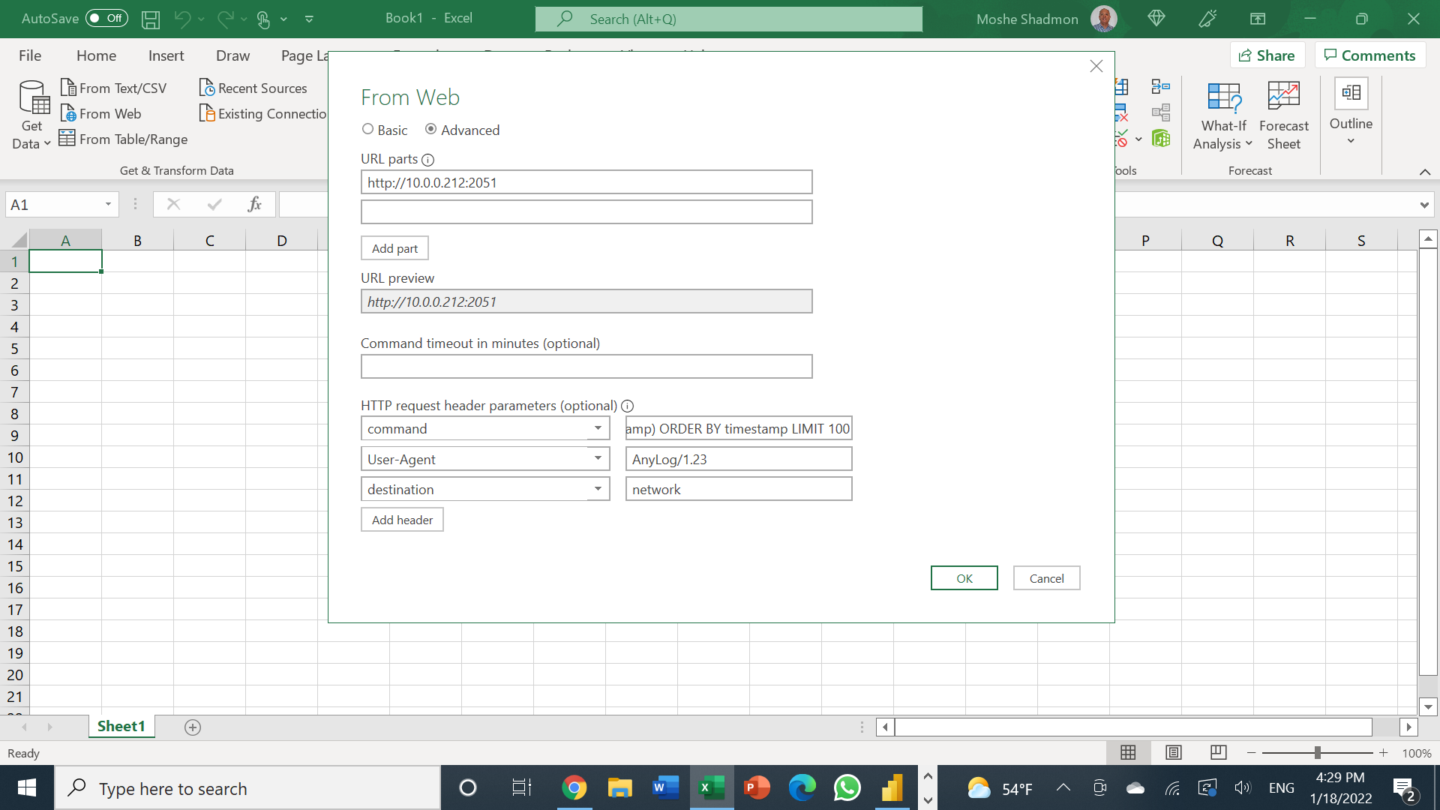The height and width of the screenshot is (810, 1440).
Task: Click the Save icon in title bar
Action: coord(151,19)
